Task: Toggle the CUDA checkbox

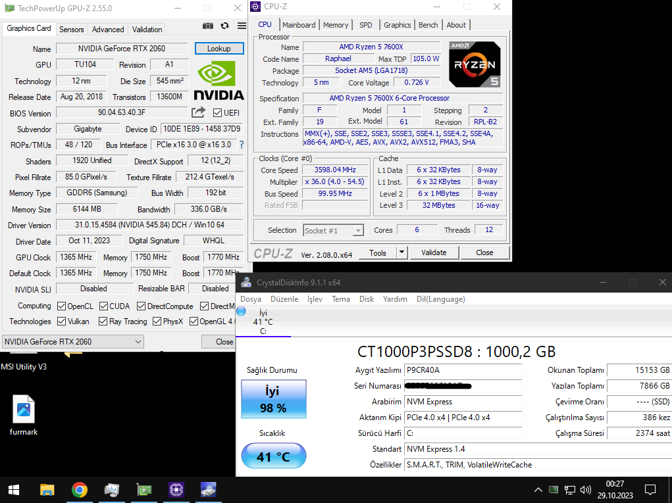Action: coord(103,306)
